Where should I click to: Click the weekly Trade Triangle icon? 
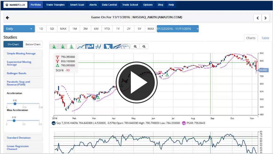click(x=63, y=47)
